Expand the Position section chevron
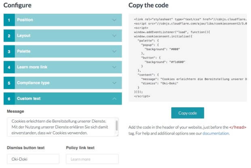251x168 pixels. pos(114,20)
